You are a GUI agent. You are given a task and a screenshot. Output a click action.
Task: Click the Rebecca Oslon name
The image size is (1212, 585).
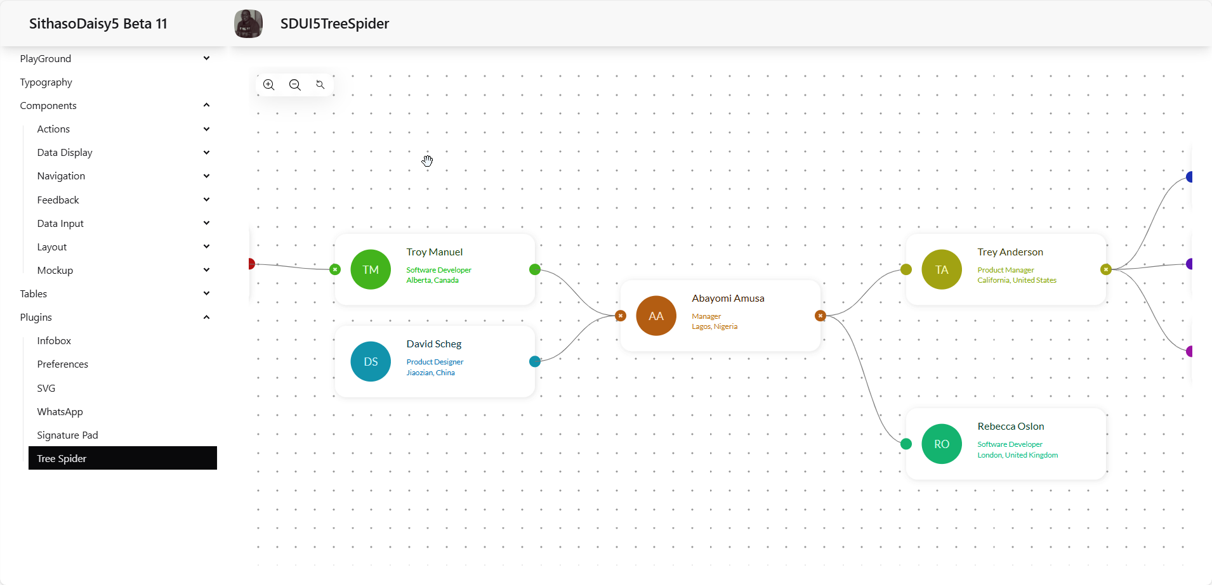[1011, 427]
